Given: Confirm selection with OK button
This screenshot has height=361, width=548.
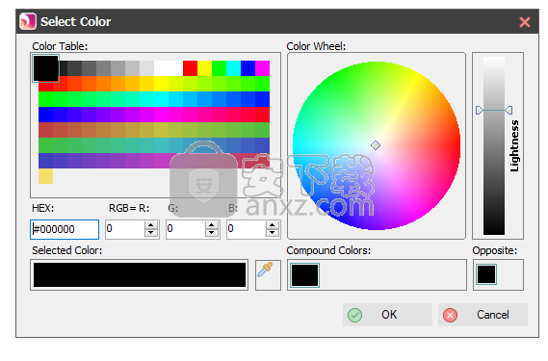Looking at the screenshot, I should click(x=387, y=315).
